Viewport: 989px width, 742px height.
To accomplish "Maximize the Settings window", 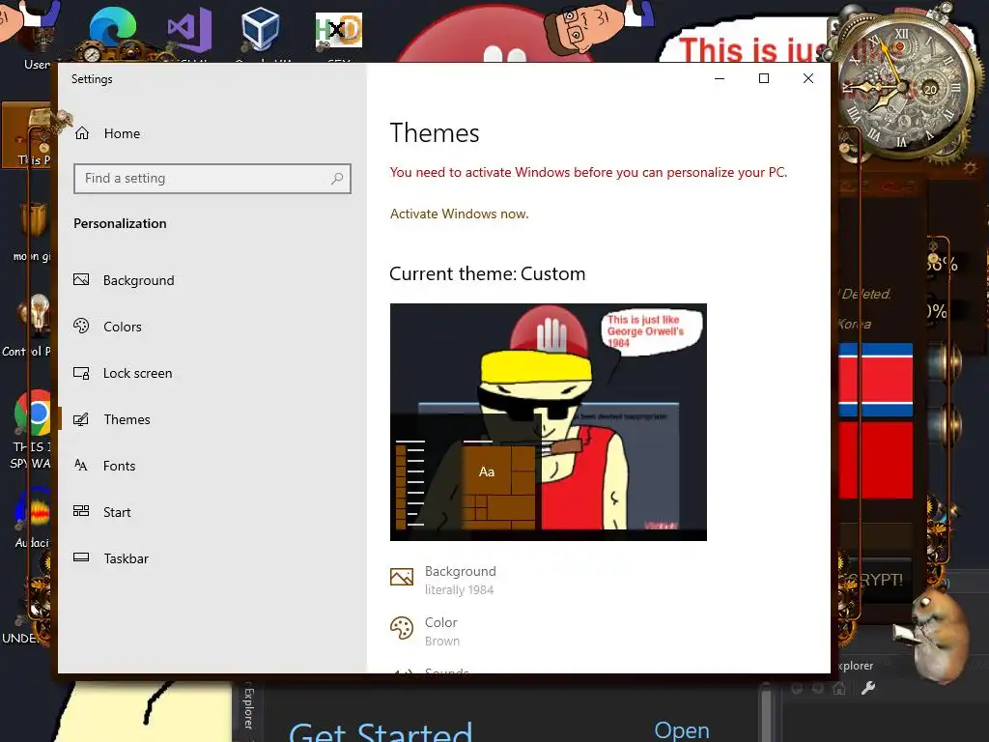I will [x=764, y=78].
